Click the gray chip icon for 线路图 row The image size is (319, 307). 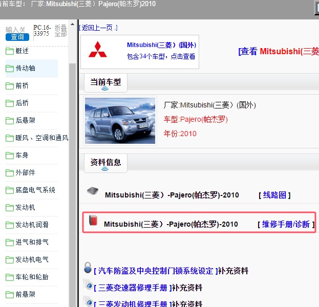[x=93, y=191]
